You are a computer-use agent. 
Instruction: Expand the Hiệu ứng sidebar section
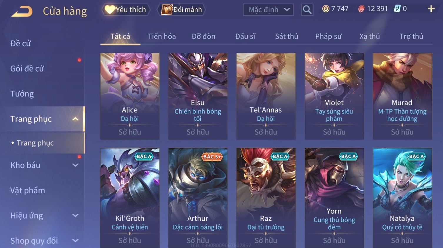pos(75,215)
